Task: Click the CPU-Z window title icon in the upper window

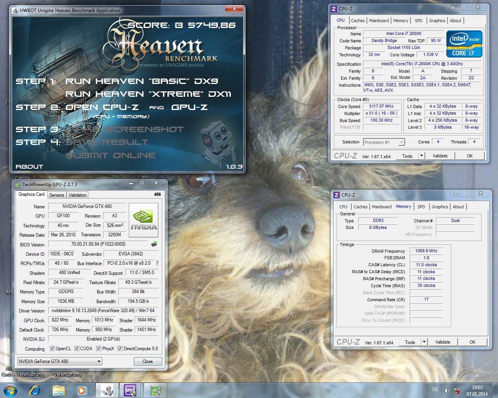Action: pyautogui.click(x=334, y=9)
